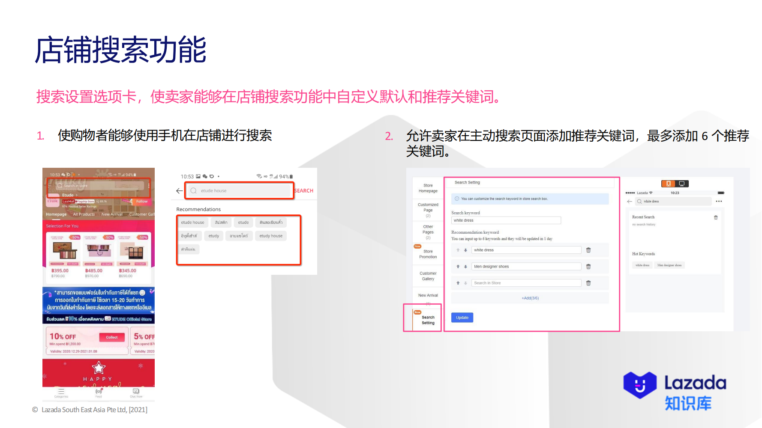
Task: Tap the 'etude' recommendation chip
Action: coord(243,223)
